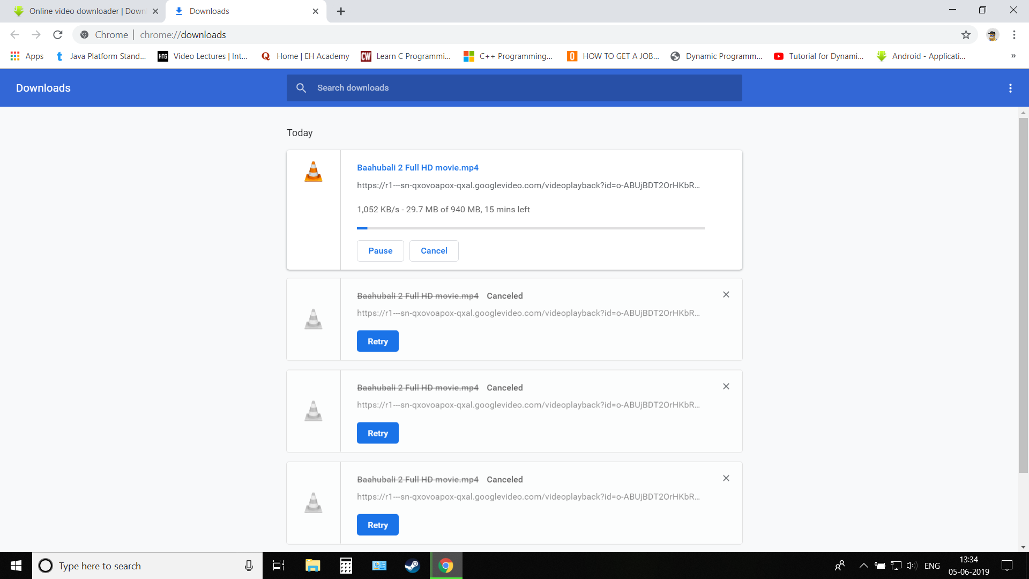Expand hidden bookmarks overflow chevron

(x=1013, y=56)
